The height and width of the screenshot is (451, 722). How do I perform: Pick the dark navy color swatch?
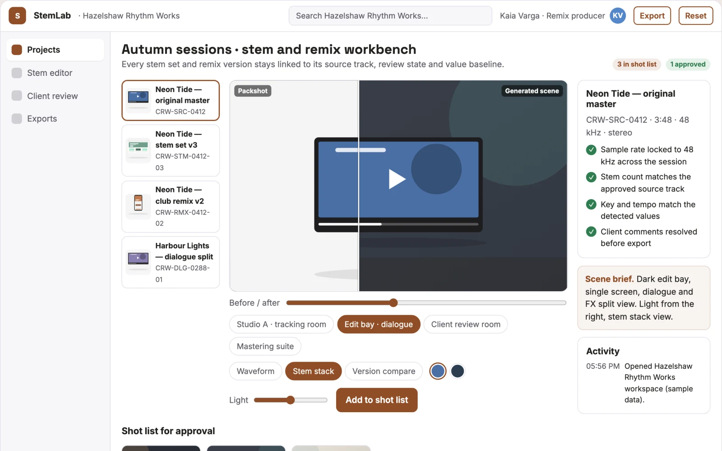pyautogui.click(x=458, y=371)
